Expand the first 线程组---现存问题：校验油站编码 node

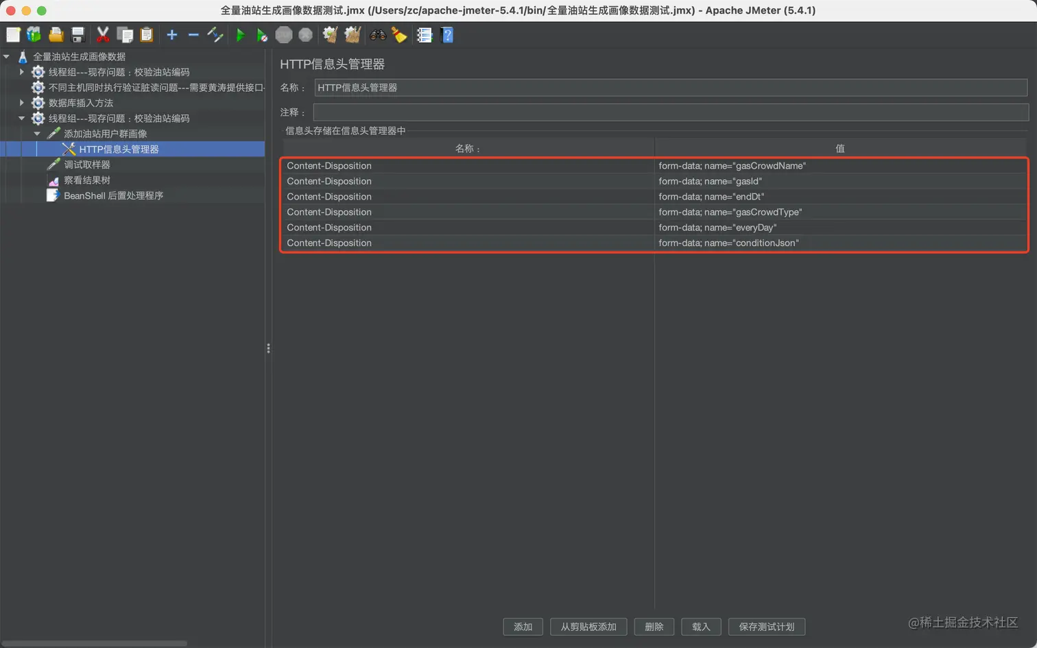22,71
